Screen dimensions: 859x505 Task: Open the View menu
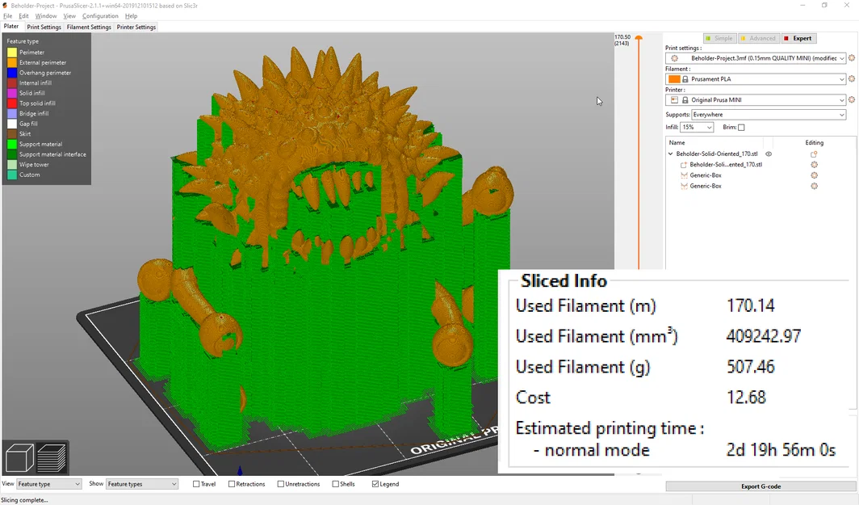(69, 16)
